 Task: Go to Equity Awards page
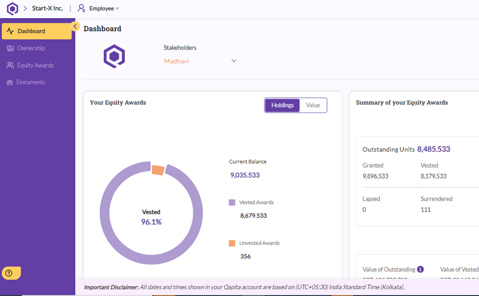pyautogui.click(x=35, y=66)
